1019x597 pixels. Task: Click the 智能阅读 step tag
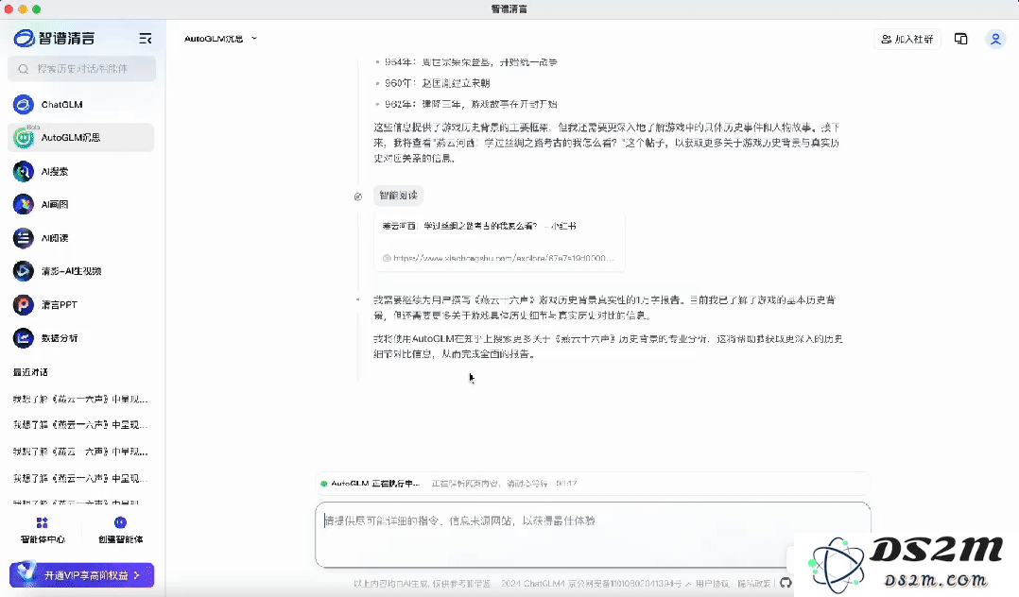click(398, 196)
